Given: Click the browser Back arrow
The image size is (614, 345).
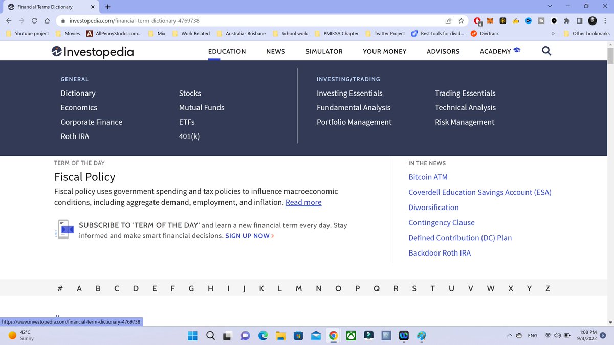Looking at the screenshot, I should [10, 21].
